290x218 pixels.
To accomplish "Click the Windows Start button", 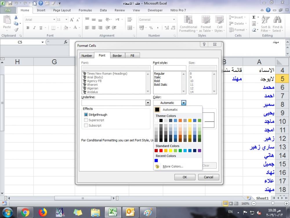I will 8,212.
